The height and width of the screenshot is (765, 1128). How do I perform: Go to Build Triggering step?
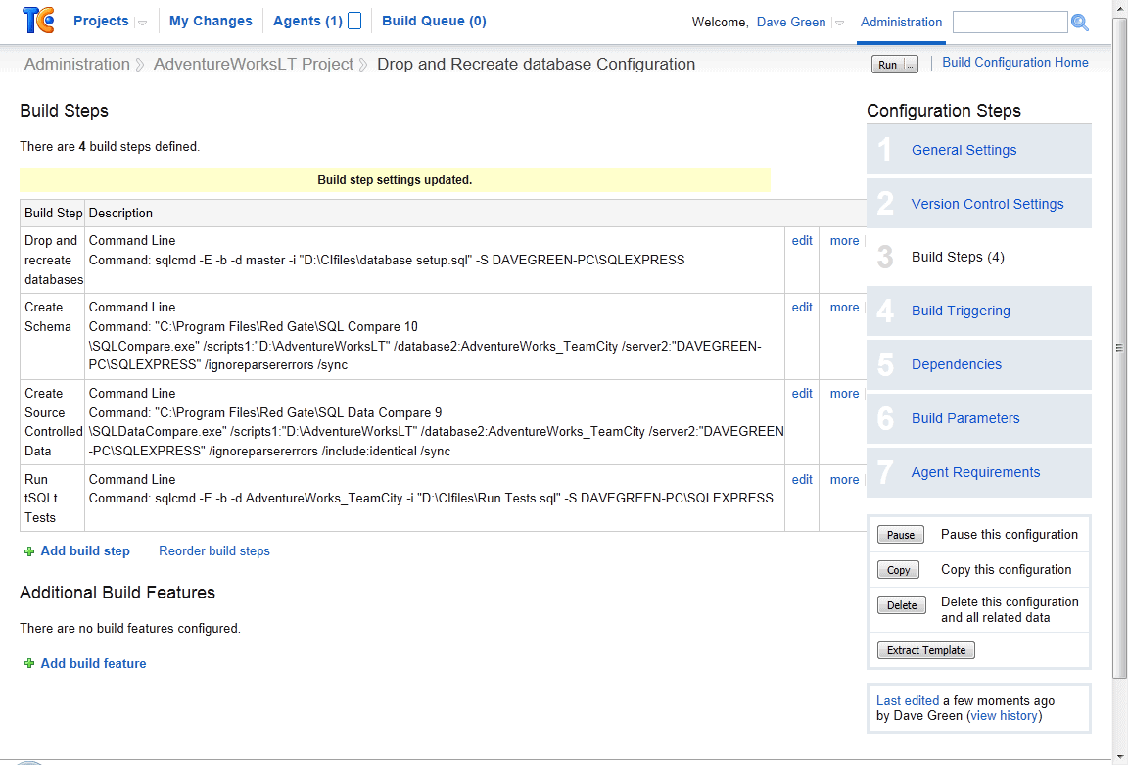pyautogui.click(x=961, y=311)
